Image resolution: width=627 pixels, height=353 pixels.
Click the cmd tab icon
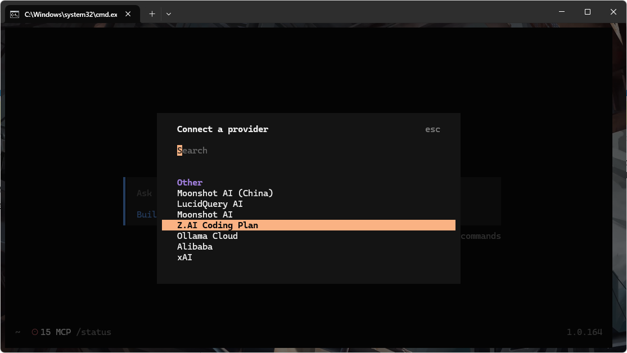(15, 15)
